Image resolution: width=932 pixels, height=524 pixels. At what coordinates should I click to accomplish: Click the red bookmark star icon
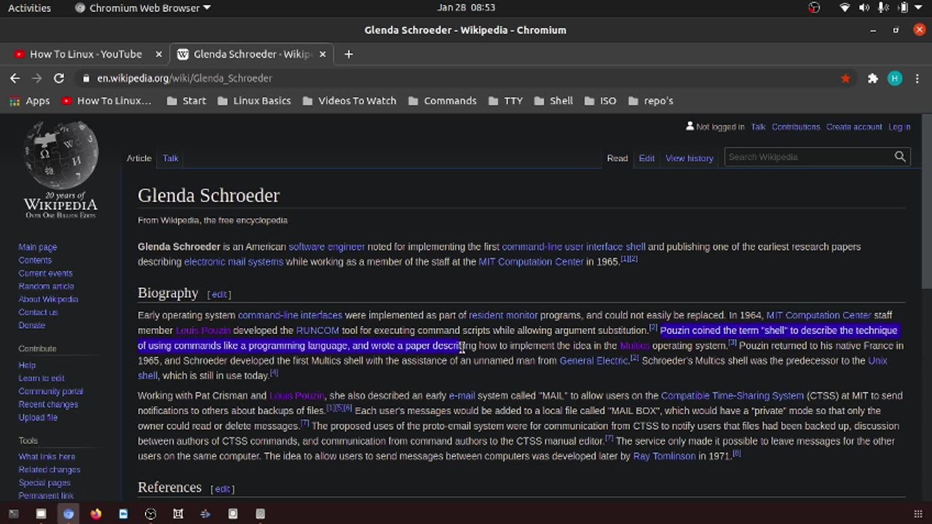click(x=845, y=79)
